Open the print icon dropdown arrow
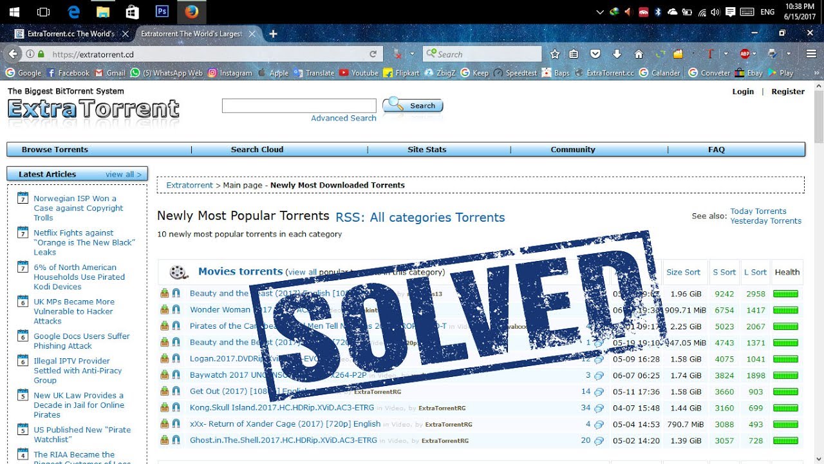This screenshot has height=464, width=824. 788,54
